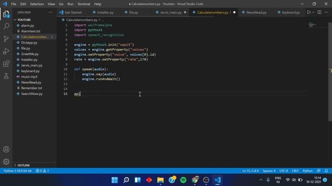Open errors and warnings problems indicator
The image size is (332, 186).
coord(43,171)
